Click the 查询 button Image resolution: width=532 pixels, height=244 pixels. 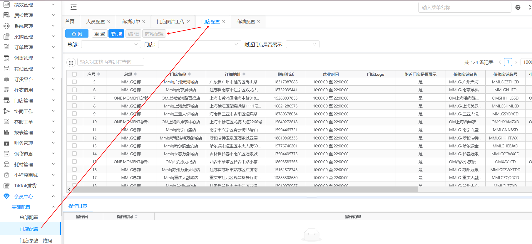(77, 34)
